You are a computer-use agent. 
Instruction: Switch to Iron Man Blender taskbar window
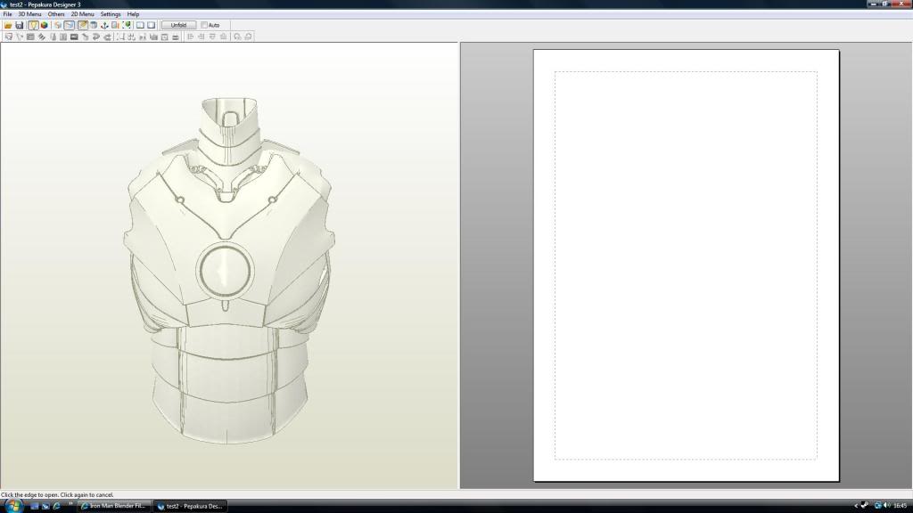[113, 506]
